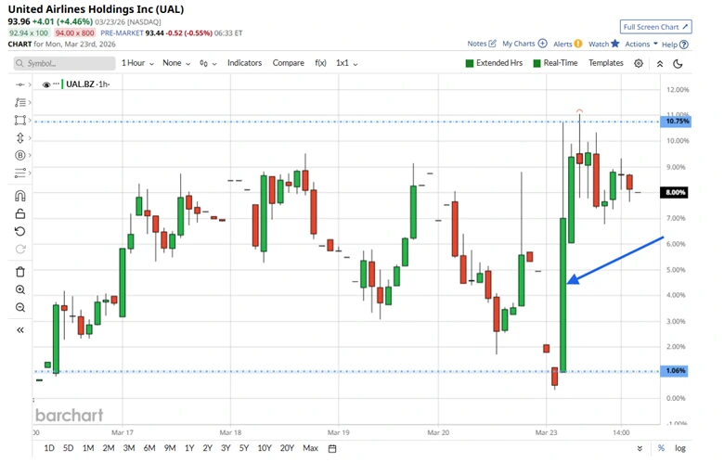
Task: Click the 8.00% current value label
Action: (x=676, y=192)
